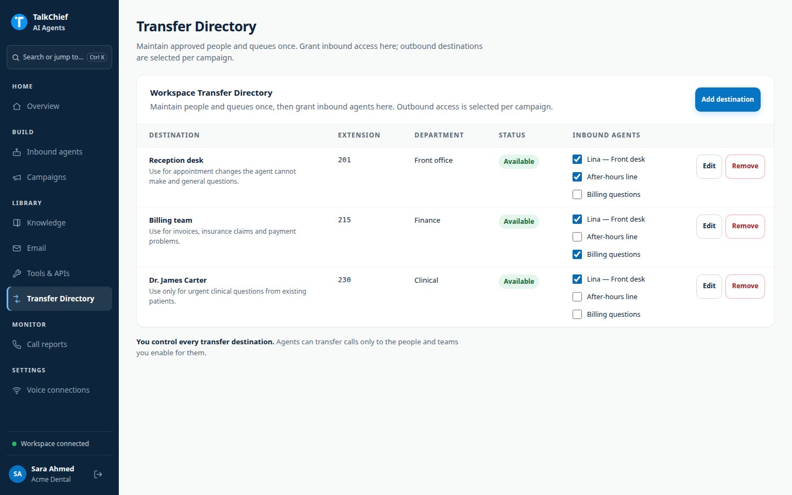The width and height of the screenshot is (792, 495).
Task: Remove the Billing team destination
Action: point(745,226)
